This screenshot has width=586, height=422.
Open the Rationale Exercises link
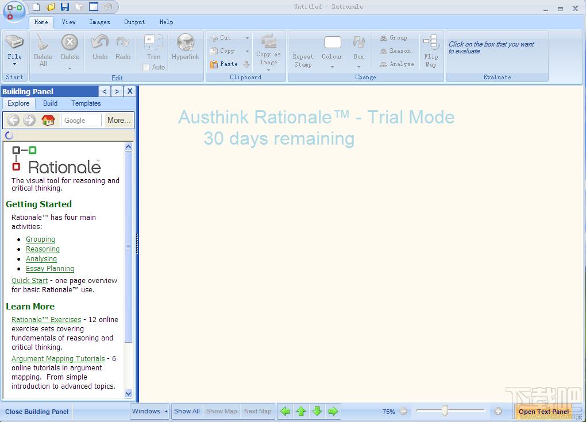coord(47,320)
